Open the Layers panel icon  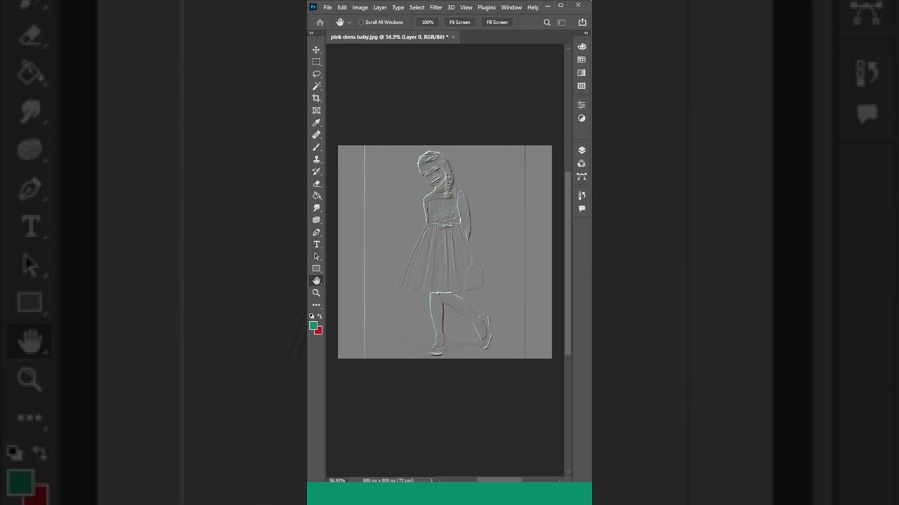tap(582, 150)
